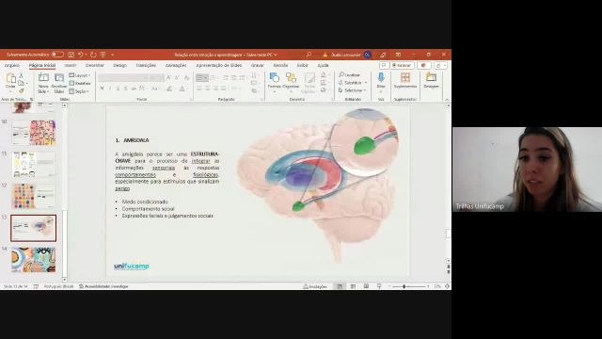Toggle the Salvamento Automático switch
Screen dimensions: 602x339
click(57, 55)
